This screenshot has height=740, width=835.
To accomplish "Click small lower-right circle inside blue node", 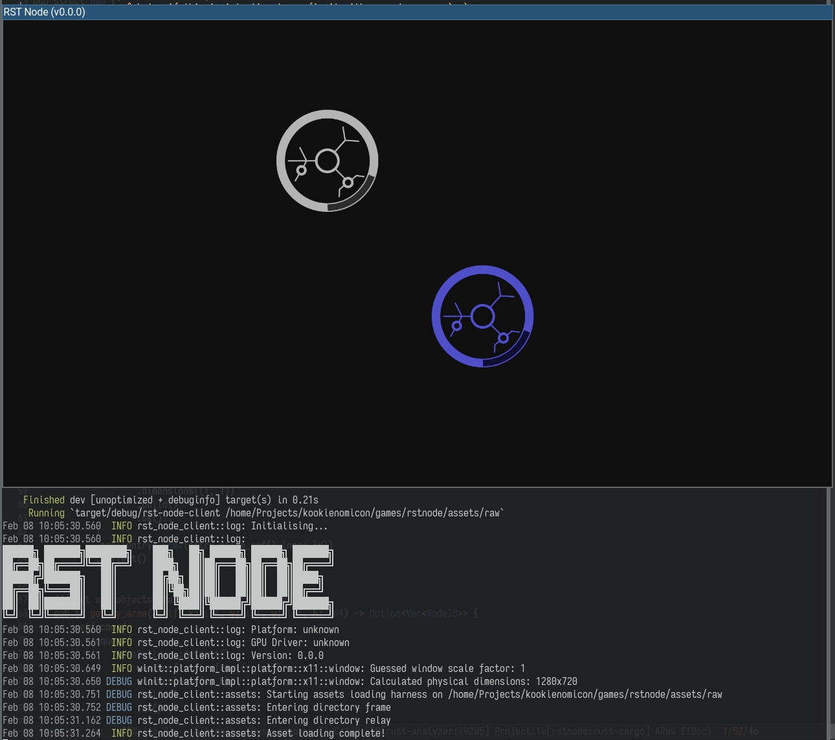I will pyautogui.click(x=504, y=338).
